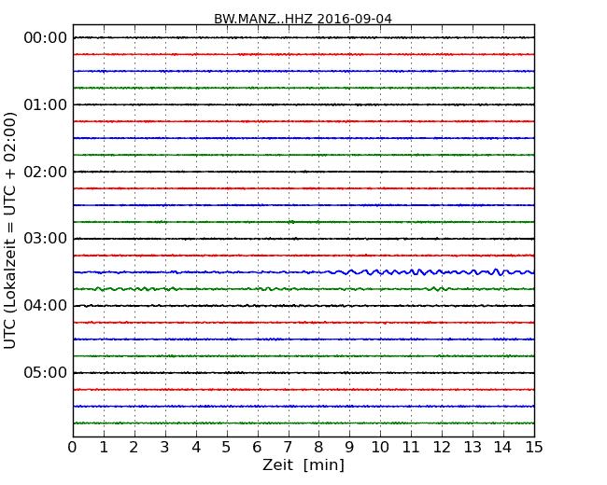Click the black seismogram trace at 00:00
Image resolution: width=607 pixels, height=485 pixels.
(303, 37)
